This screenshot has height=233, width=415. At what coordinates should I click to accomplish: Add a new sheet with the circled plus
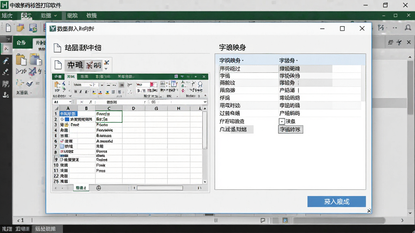(x=98, y=188)
